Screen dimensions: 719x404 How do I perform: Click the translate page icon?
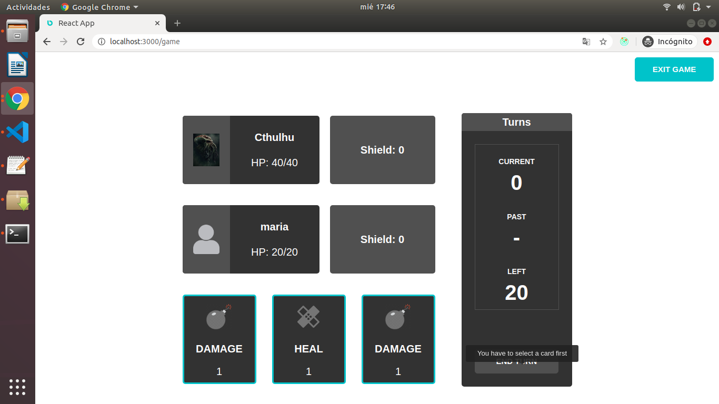coord(586,42)
